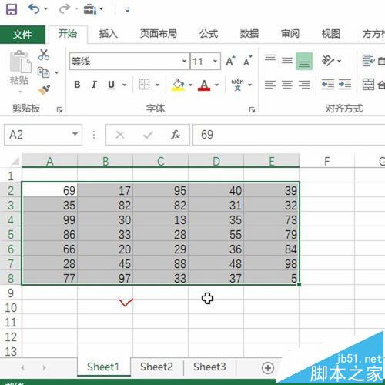This screenshot has height=385, width=385.
Task: Click inside the formula bar showing 69
Action: [x=289, y=135]
